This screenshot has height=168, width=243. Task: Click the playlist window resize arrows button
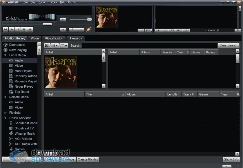click(x=238, y=30)
